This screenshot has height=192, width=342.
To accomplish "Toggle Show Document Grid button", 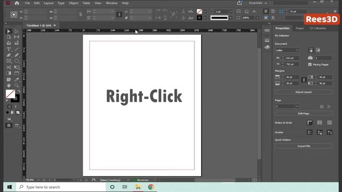I will tap(330, 123).
